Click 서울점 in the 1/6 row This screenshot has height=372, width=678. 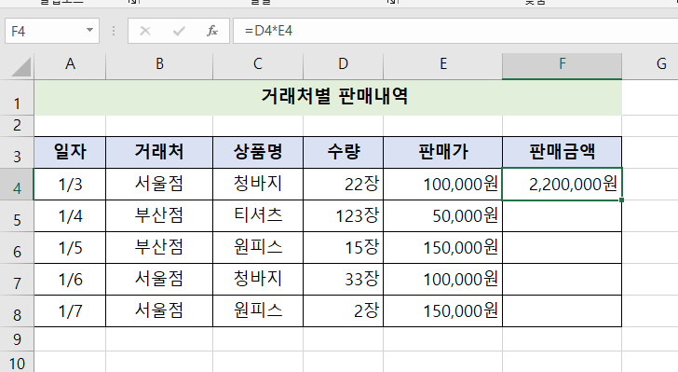[159, 280]
